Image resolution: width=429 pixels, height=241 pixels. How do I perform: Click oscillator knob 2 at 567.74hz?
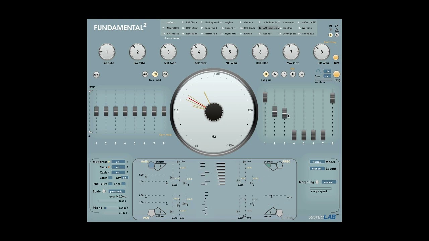137,52
